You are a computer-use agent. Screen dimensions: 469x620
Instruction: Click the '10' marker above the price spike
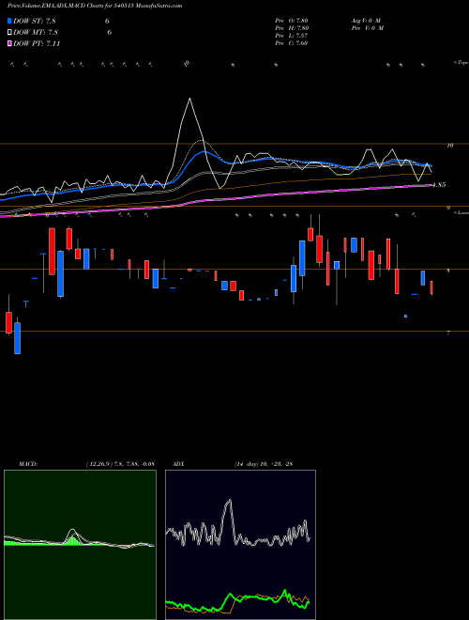187,63
